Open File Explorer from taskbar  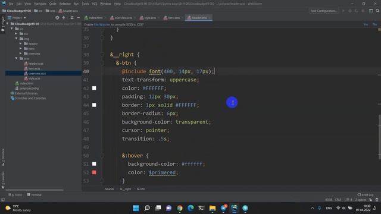[213, 208]
